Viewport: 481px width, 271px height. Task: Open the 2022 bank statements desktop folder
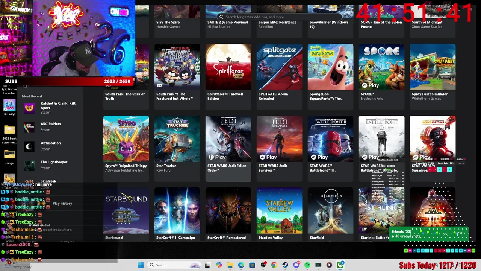tap(9, 134)
